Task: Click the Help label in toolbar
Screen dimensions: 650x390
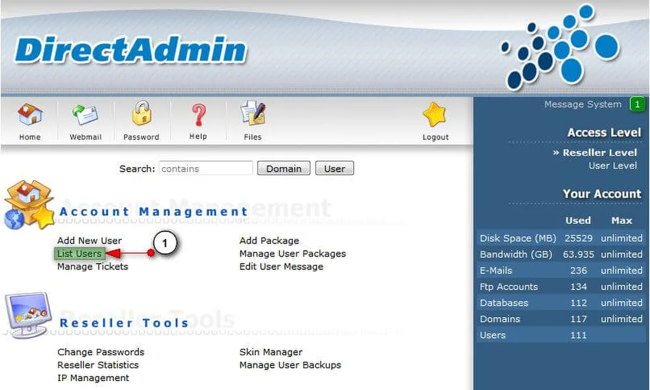Action: (198, 137)
